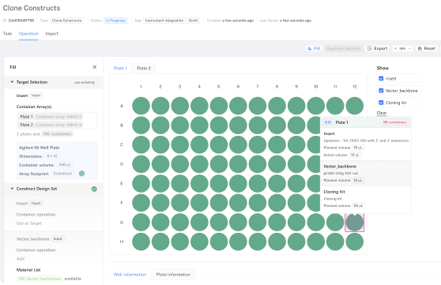This screenshot has height=285, width=441.
Task: Uncheck the Vector_backbone show checkbox
Action: [x=381, y=91]
